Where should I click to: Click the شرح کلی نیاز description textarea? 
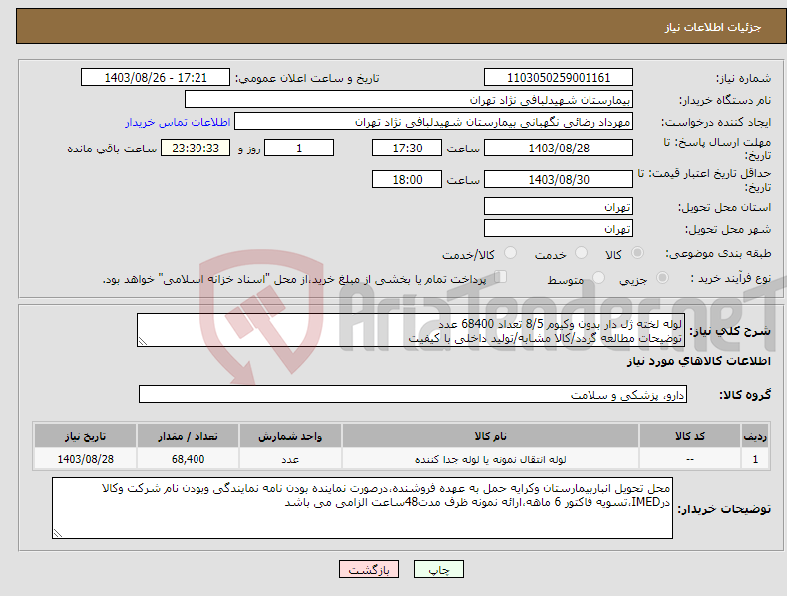[x=411, y=330]
